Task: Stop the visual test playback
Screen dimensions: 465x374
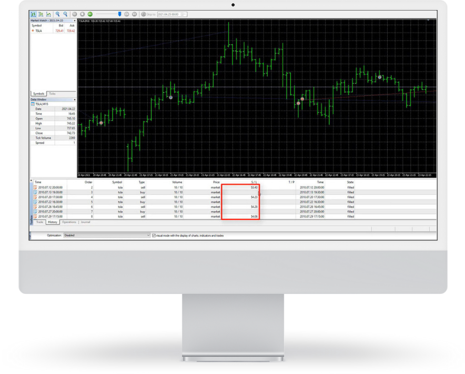Action: pos(82,14)
